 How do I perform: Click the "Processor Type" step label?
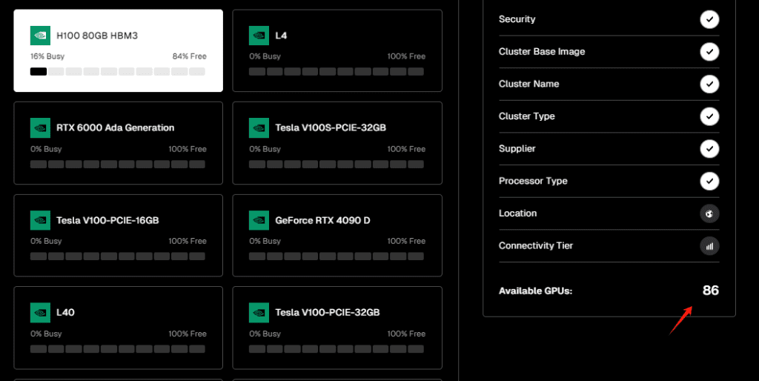pyautogui.click(x=533, y=181)
